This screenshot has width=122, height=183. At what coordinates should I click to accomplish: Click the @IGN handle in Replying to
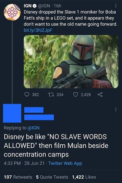point(34,128)
